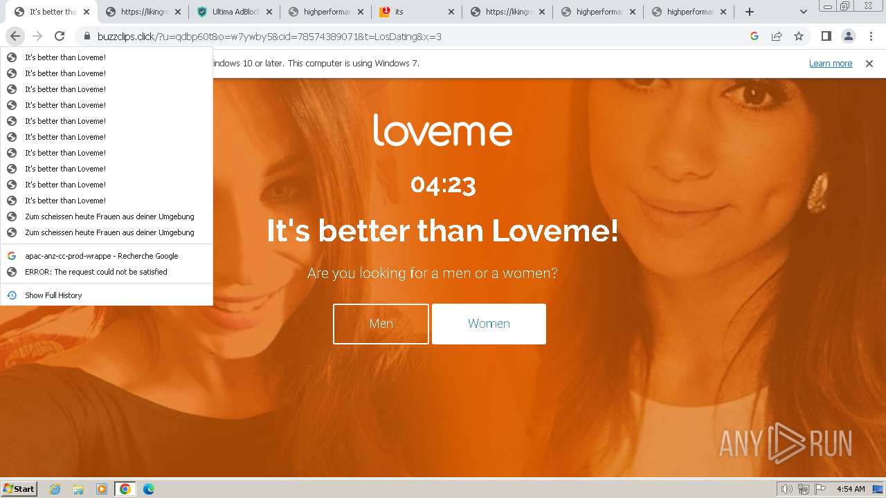886x498 pixels.
Task: Open Microsoft Edge from taskbar
Action: click(149, 489)
